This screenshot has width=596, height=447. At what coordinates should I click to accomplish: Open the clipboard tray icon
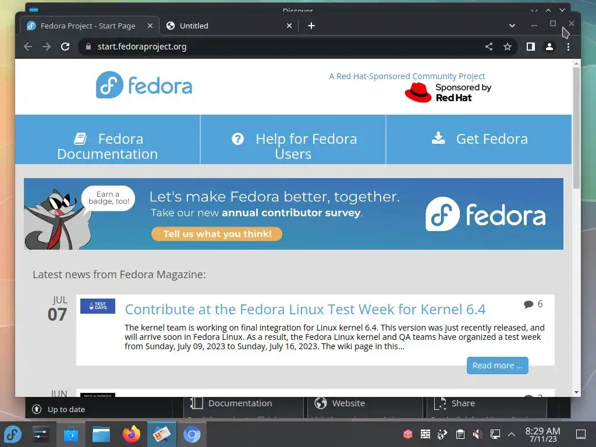460,434
